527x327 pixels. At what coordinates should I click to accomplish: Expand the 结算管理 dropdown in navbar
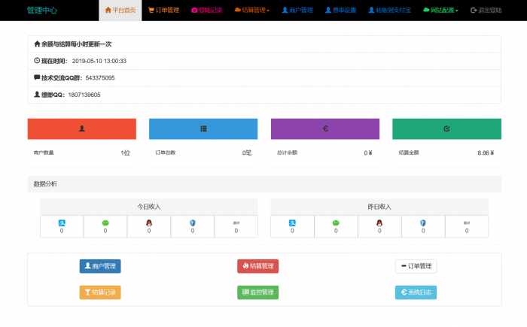point(252,11)
